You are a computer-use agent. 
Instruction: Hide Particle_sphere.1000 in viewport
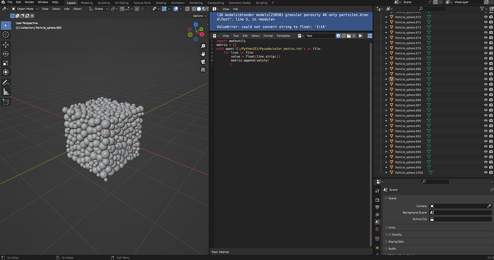[x=485, y=172]
